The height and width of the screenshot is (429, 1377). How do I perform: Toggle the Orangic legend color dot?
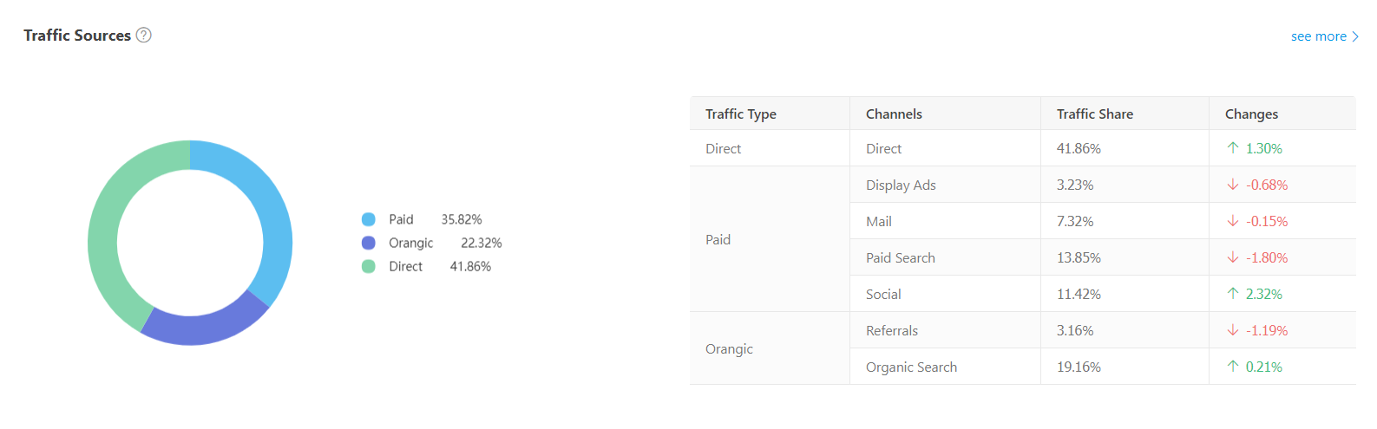pyautogui.click(x=369, y=243)
